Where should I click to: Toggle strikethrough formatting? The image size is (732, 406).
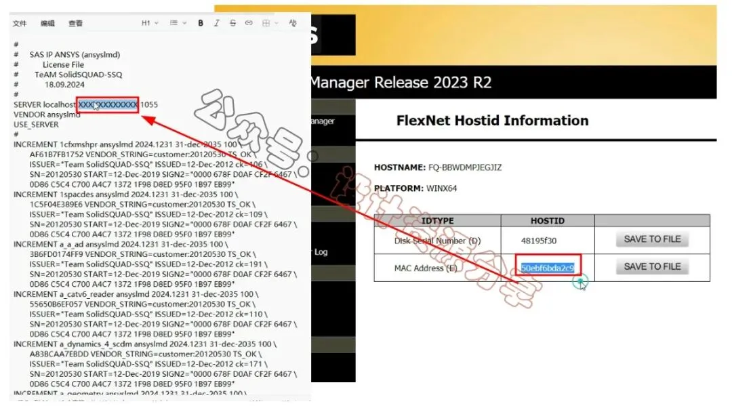click(x=232, y=23)
